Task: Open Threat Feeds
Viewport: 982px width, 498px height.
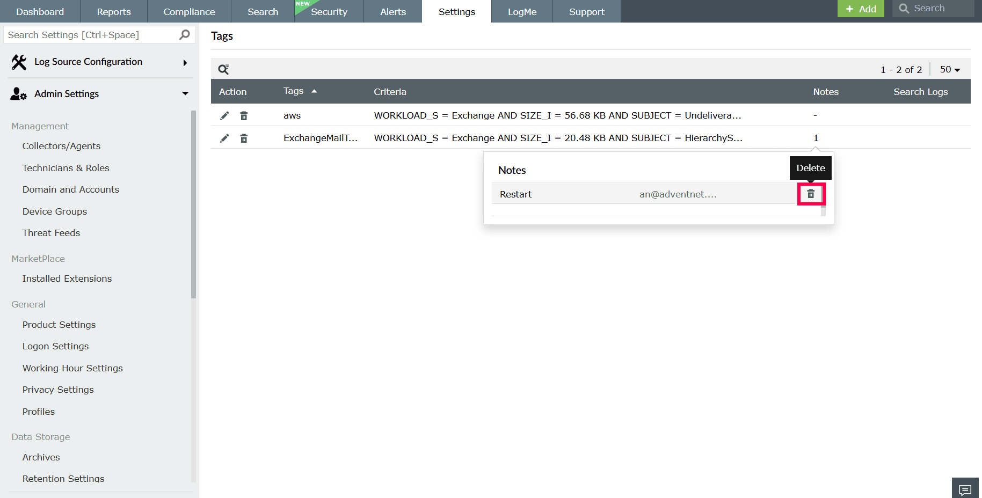Action: (x=51, y=233)
